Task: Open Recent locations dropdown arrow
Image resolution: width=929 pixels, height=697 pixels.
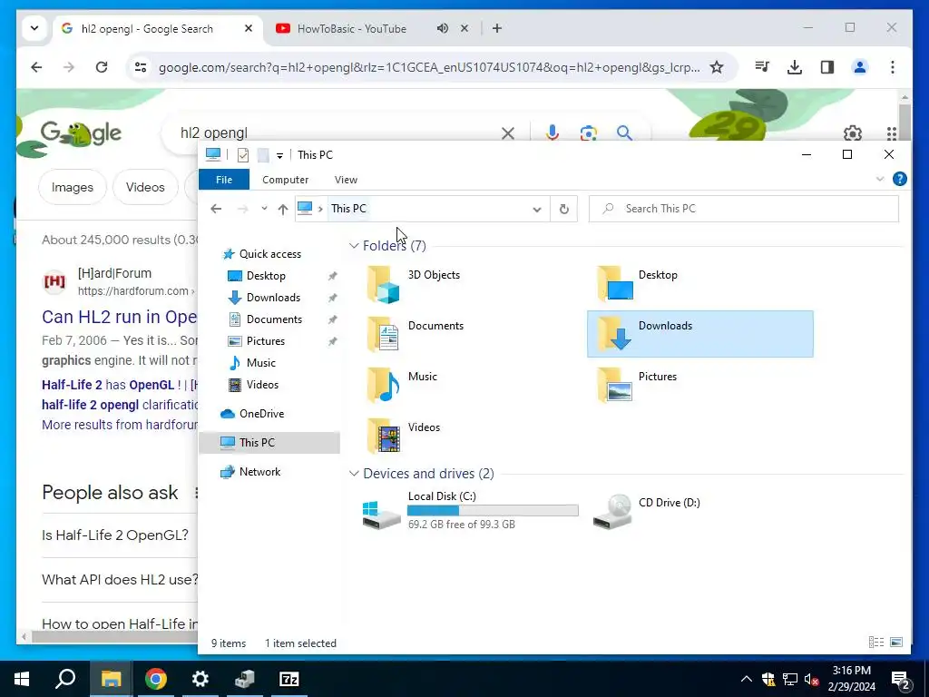Action: click(x=264, y=209)
